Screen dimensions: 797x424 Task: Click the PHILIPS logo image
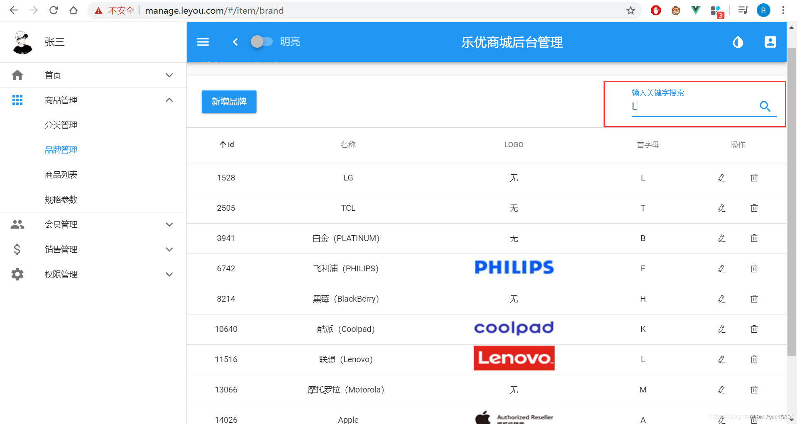(x=514, y=268)
